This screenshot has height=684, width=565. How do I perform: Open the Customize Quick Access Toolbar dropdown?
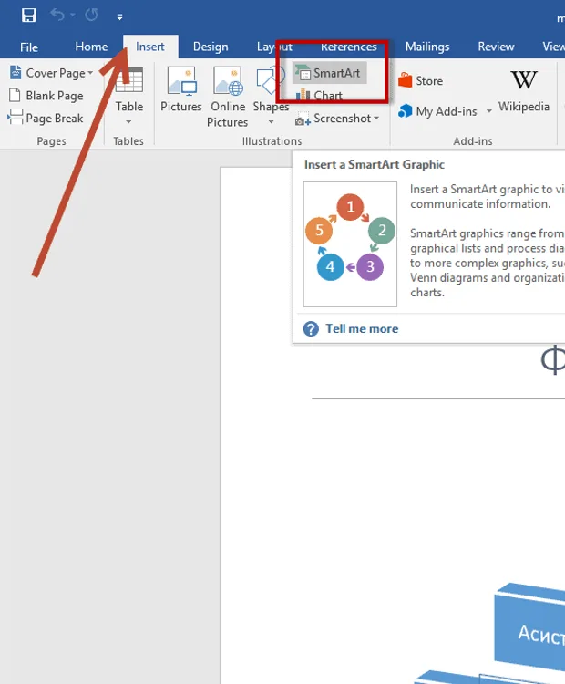[x=119, y=17]
